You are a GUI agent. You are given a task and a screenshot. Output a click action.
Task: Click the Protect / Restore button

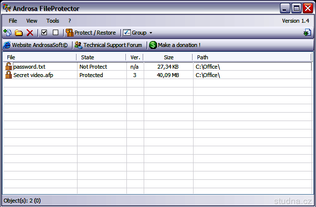(x=91, y=33)
